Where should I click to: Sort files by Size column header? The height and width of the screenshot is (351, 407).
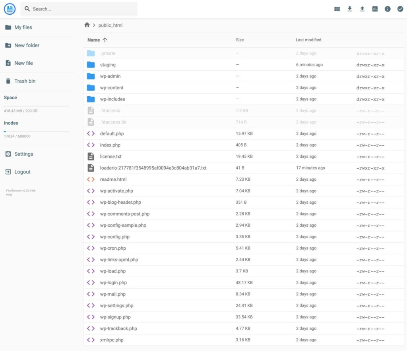click(240, 40)
